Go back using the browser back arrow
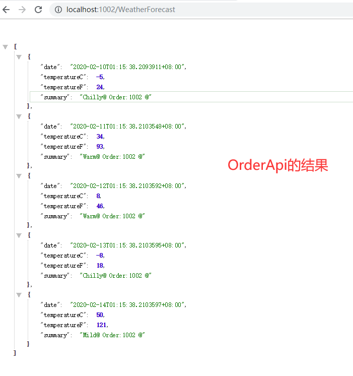Viewport: 353px width, 376px height. tap(6, 10)
